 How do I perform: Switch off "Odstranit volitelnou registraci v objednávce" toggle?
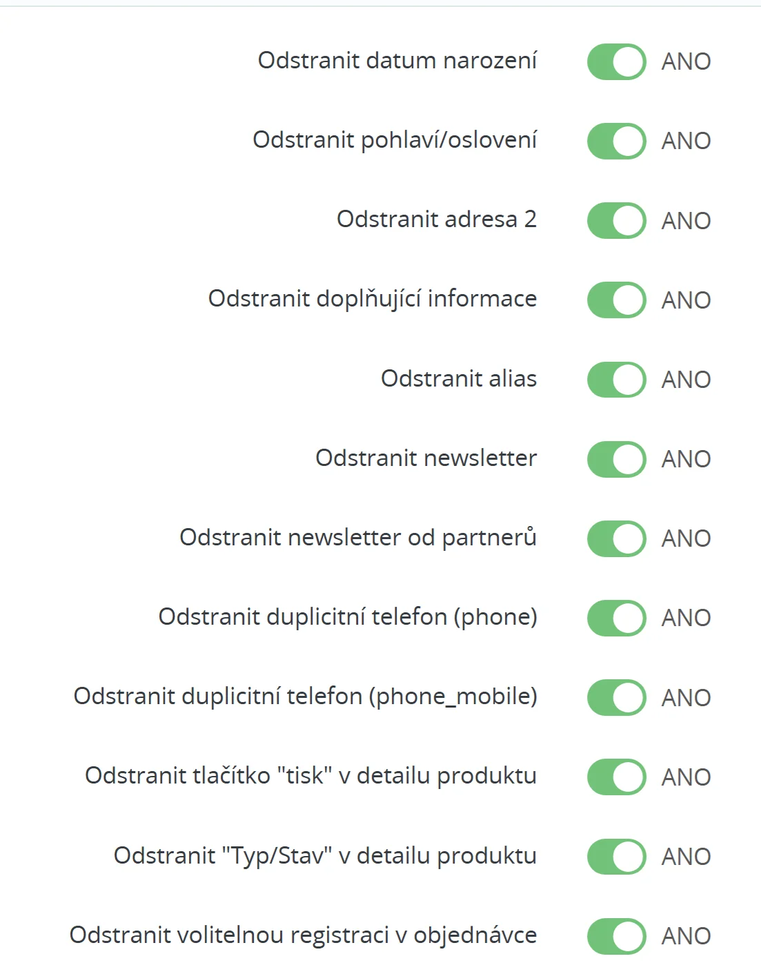(x=616, y=935)
